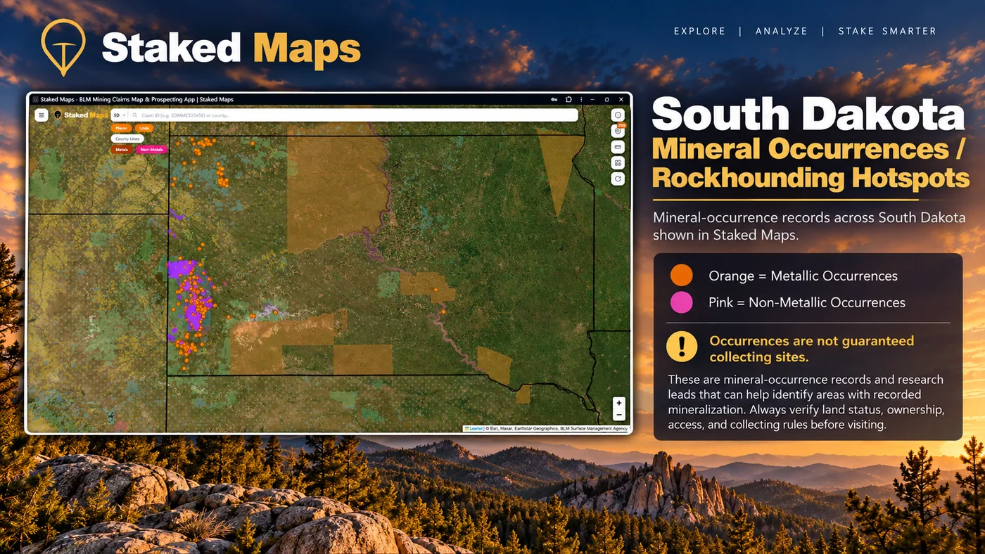Click the app favicon in the title bar
This screenshot has width=985, height=554.
point(35,100)
